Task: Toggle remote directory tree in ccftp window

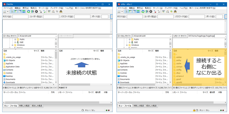Action: [x=134, y=11]
